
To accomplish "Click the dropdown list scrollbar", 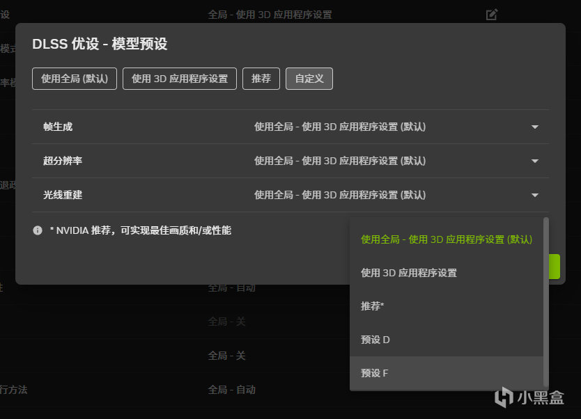I will [x=545, y=301].
